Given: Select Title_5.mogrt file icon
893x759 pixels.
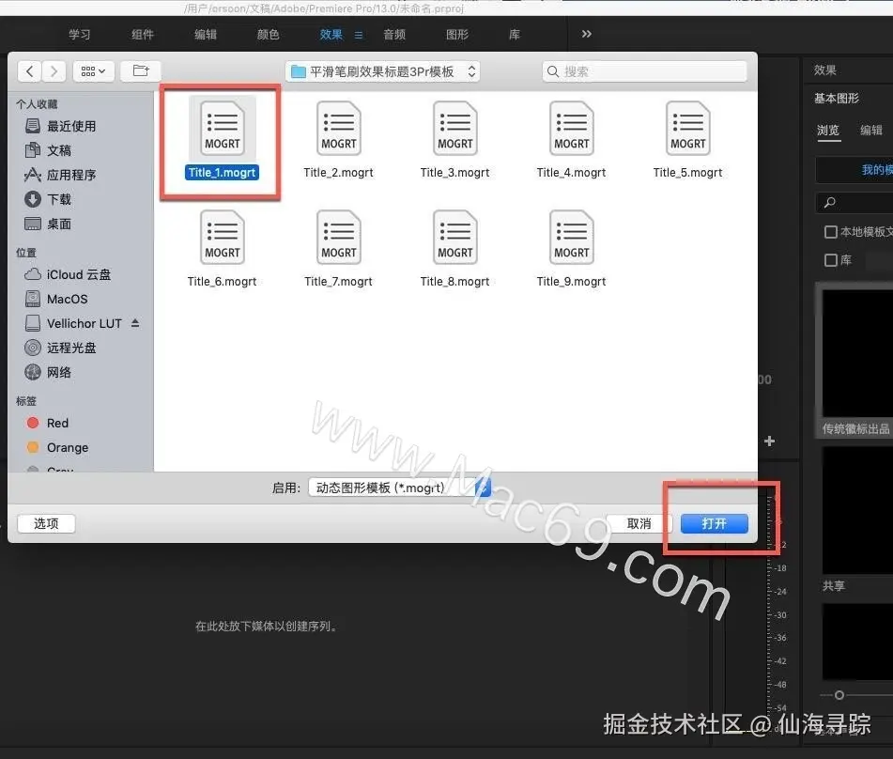Looking at the screenshot, I should tap(688, 128).
